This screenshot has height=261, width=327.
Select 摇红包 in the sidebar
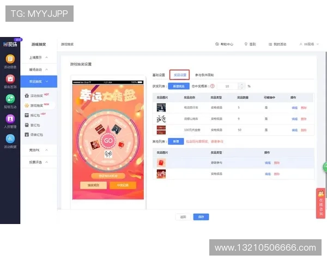[35, 115]
